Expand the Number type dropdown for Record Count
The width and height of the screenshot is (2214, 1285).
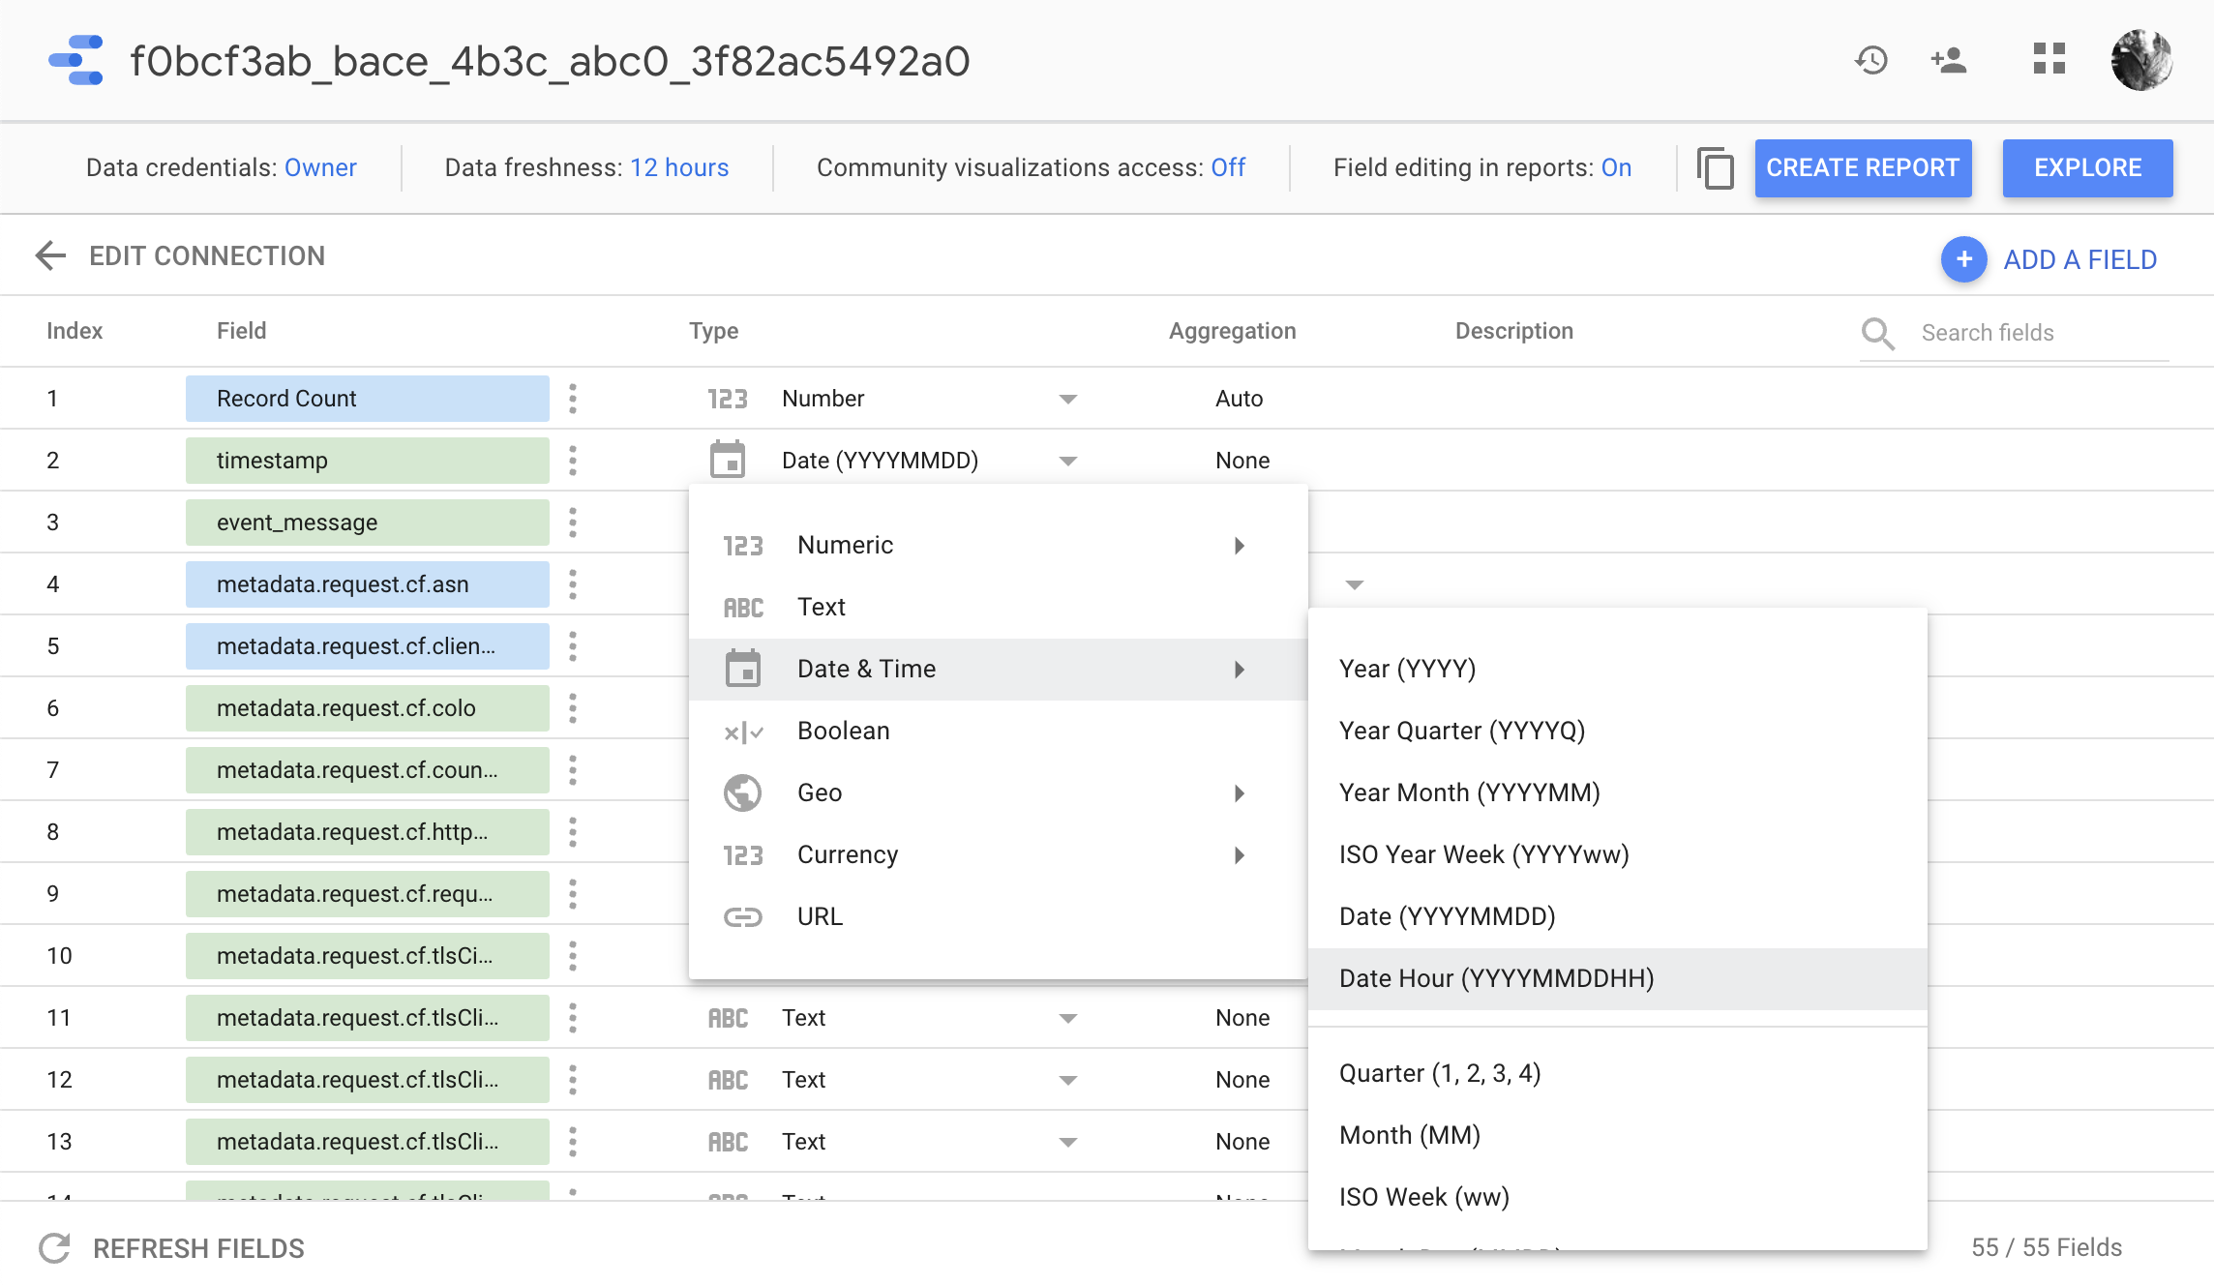click(x=1068, y=400)
